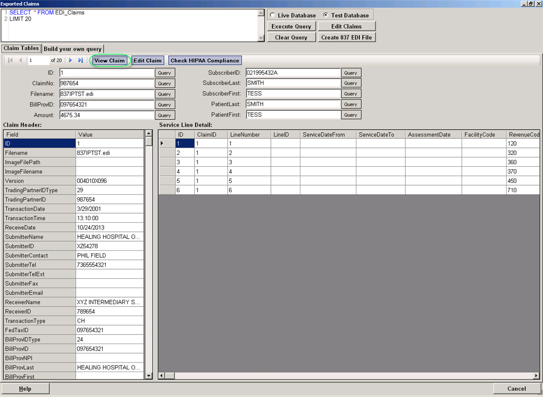
Task: Click Query button next to SubscriberID
Action: (x=350, y=73)
